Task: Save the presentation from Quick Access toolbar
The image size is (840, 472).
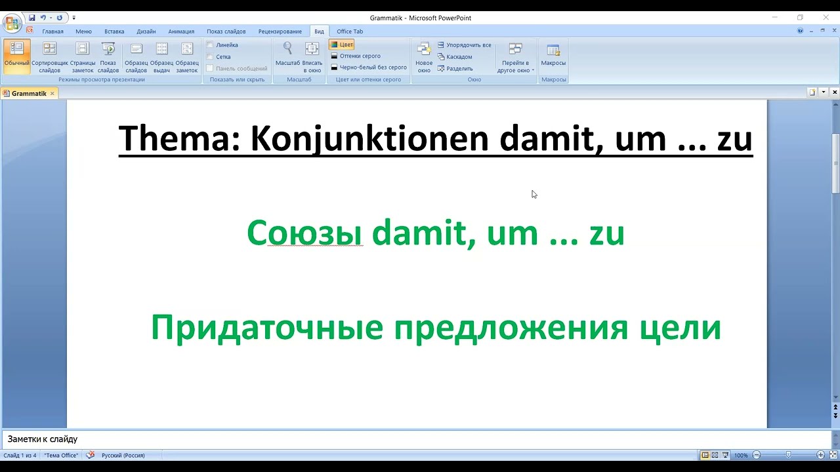Action: click(31, 18)
